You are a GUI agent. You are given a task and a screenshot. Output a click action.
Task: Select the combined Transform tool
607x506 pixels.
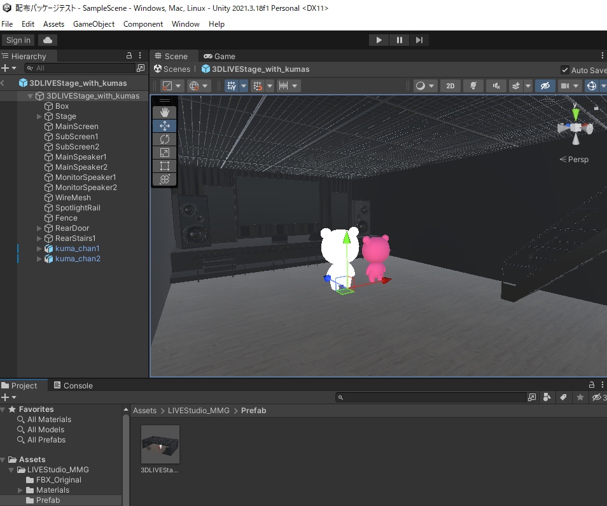click(165, 179)
